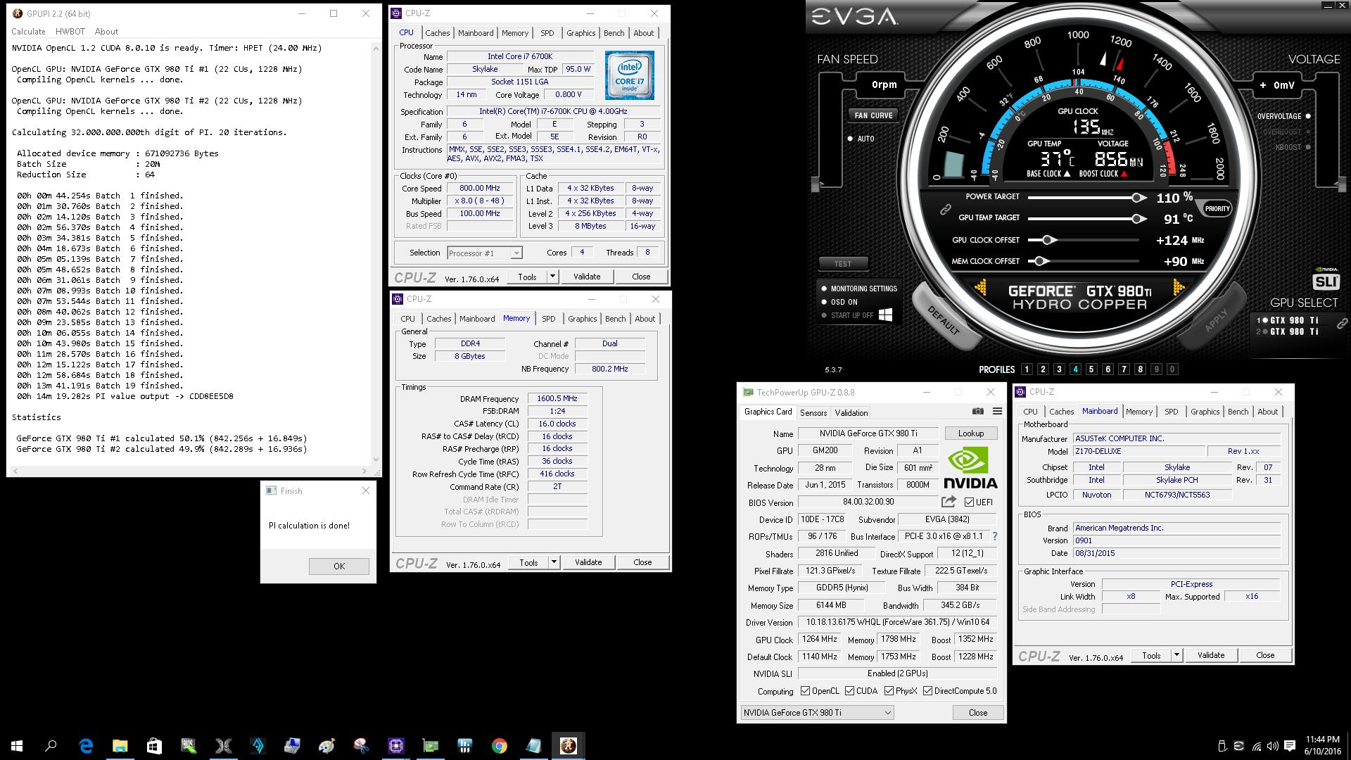The image size is (1351, 760).
Task: Switch to Sensors tab in GPU-Z
Action: point(813,413)
